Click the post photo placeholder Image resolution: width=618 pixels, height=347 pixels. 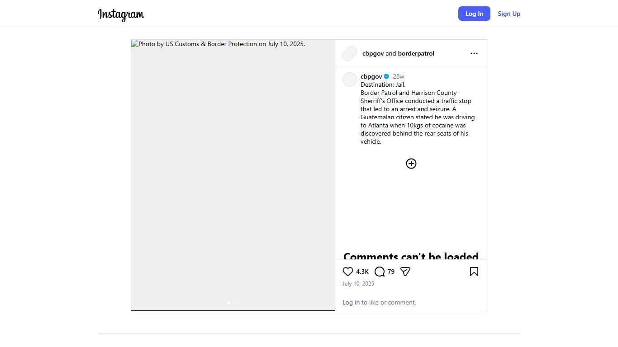point(233,172)
